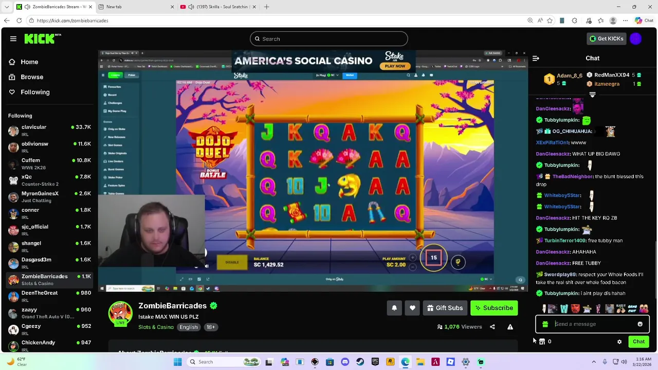
Task: Open oblivionsw channel in Following list
Action: 50,147
